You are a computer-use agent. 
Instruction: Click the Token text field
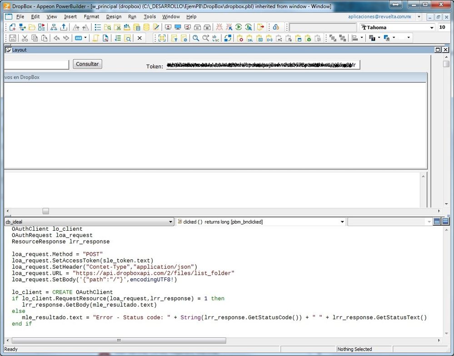point(263,66)
